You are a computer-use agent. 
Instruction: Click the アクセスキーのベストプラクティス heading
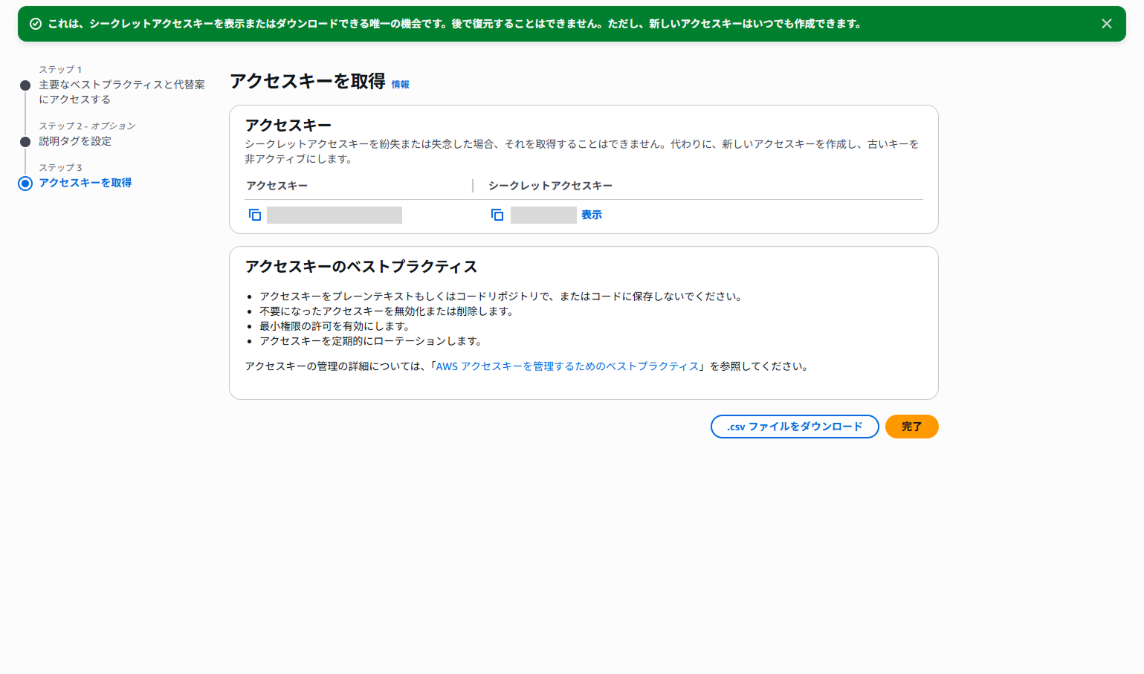(x=361, y=267)
